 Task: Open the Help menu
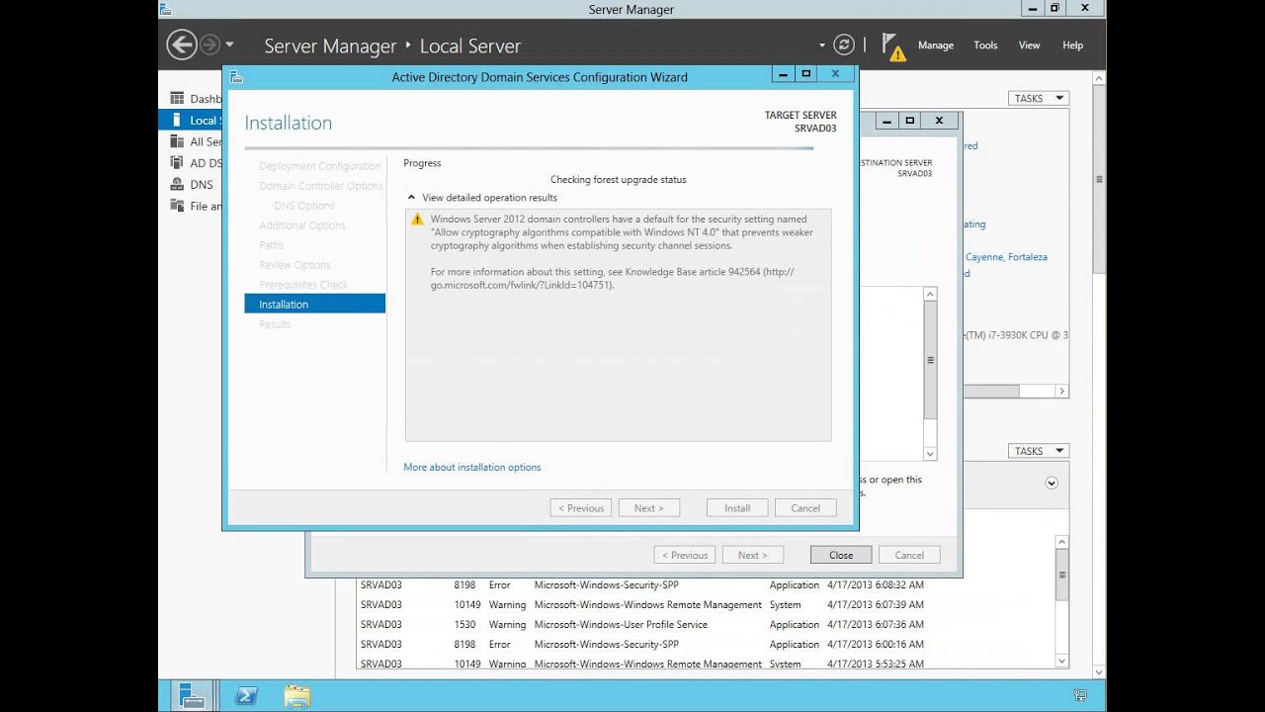click(1072, 45)
